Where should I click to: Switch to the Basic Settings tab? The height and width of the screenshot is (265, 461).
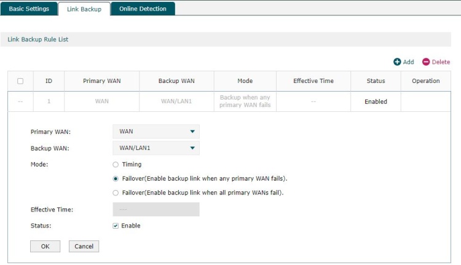click(x=29, y=9)
